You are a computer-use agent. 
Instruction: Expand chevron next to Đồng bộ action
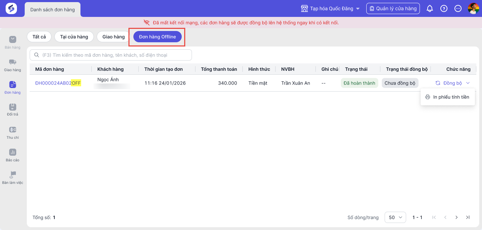(468, 83)
